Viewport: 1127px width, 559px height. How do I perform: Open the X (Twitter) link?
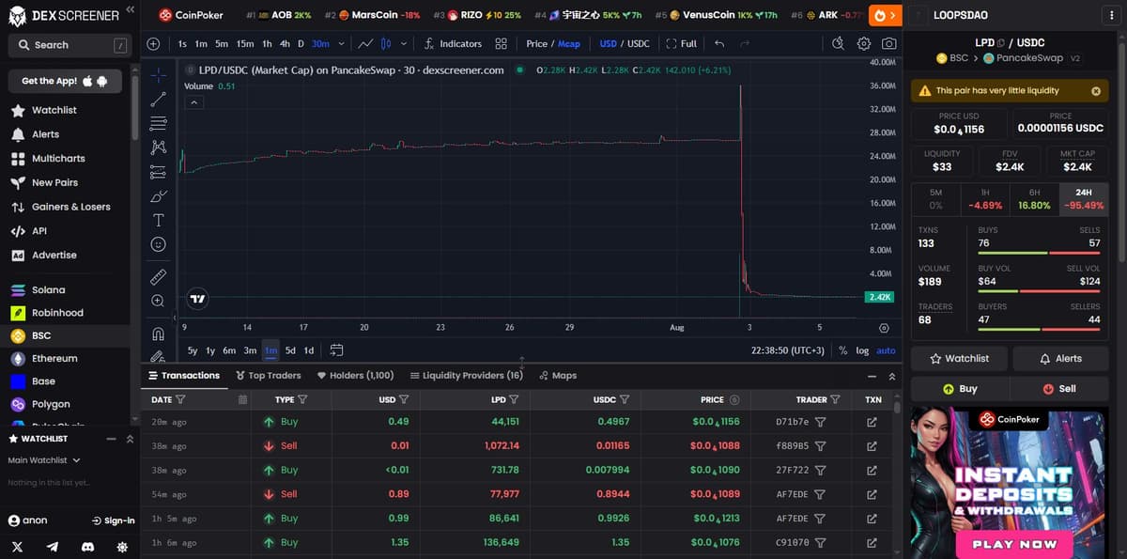point(18,546)
